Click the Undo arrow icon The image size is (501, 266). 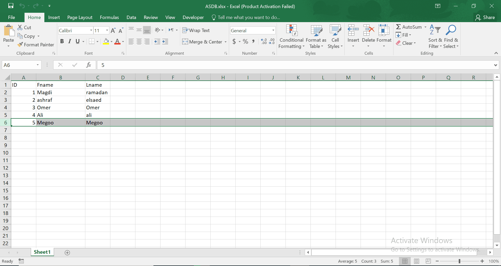coord(22,6)
